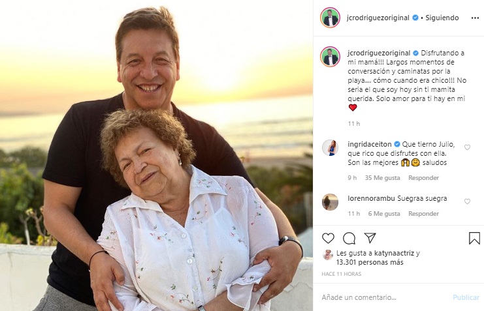This screenshot has width=484, height=311.
Task: Open the small liker avatar beside Les gusta
Action: (327, 254)
